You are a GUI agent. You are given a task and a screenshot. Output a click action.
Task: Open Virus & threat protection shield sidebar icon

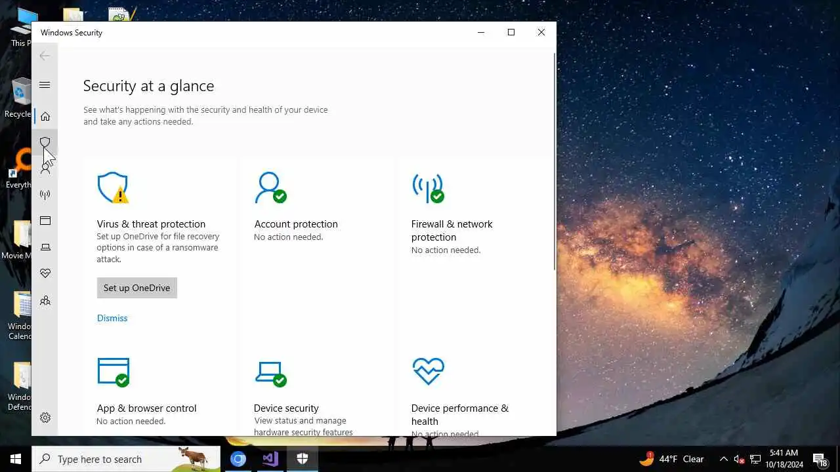45,142
